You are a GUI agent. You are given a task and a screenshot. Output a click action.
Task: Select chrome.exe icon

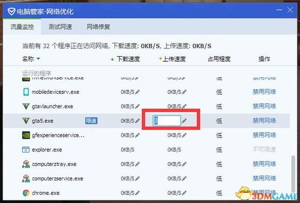[26, 193]
